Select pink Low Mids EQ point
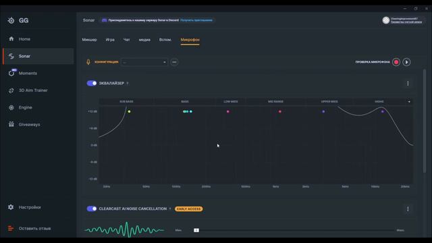The width and height of the screenshot is (432, 243). click(x=228, y=111)
